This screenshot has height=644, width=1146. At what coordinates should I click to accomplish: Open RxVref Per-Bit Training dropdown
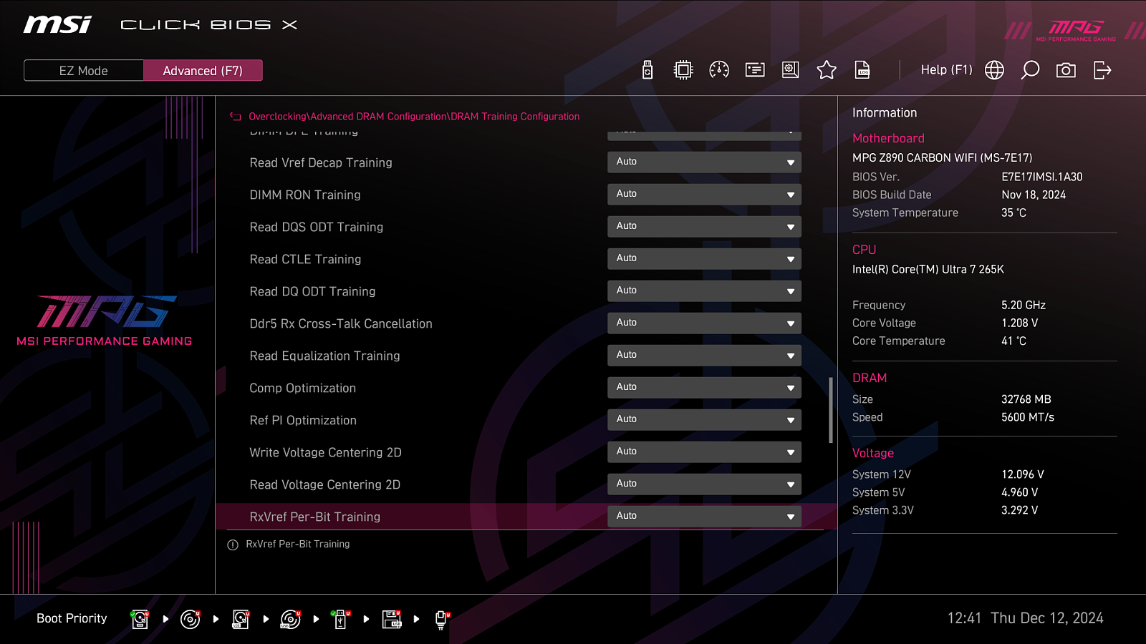[x=704, y=517]
